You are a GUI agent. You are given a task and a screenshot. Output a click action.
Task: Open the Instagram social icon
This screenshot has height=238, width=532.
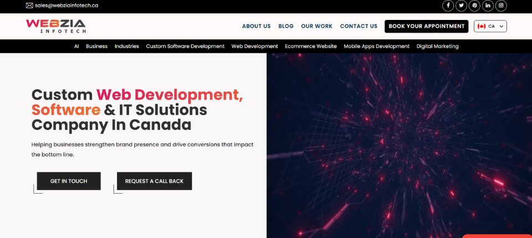[501, 6]
